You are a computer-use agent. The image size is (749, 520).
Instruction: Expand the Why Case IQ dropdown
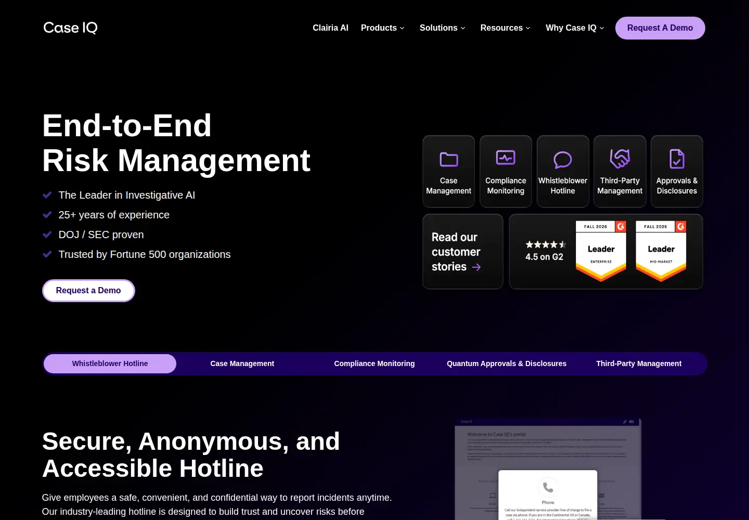575,28
